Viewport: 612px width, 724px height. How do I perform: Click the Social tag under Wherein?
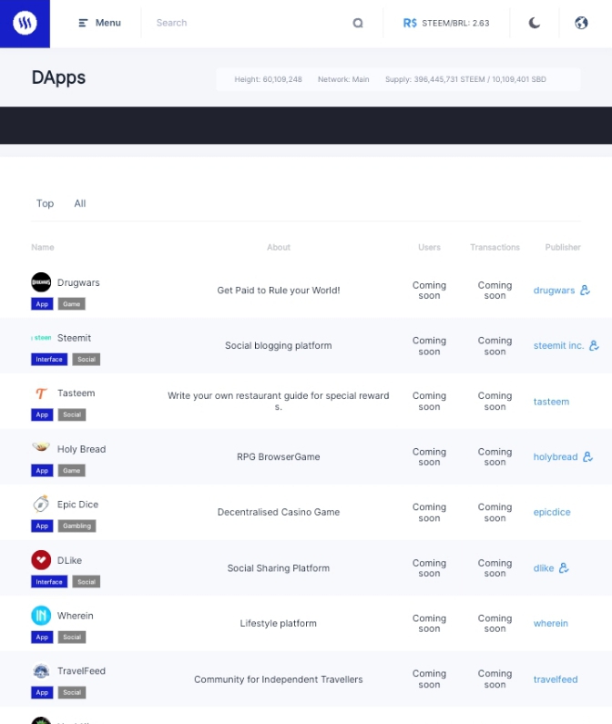click(72, 637)
